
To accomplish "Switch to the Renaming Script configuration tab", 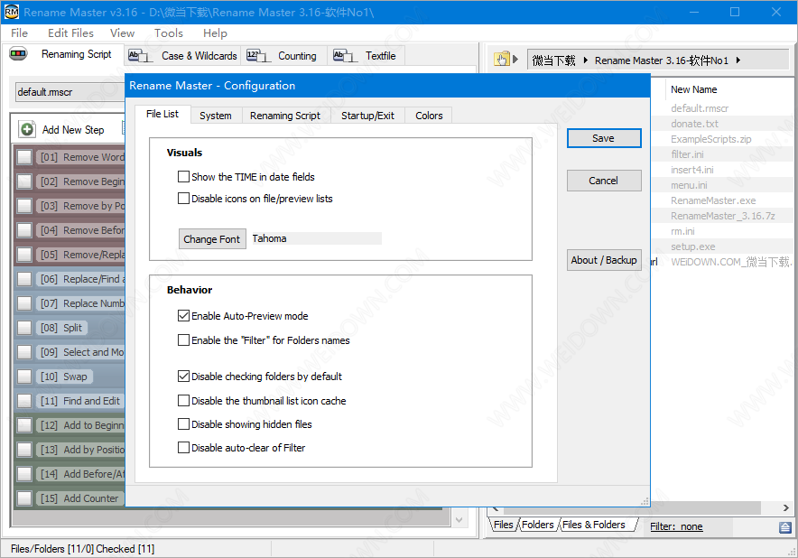I will 285,116.
